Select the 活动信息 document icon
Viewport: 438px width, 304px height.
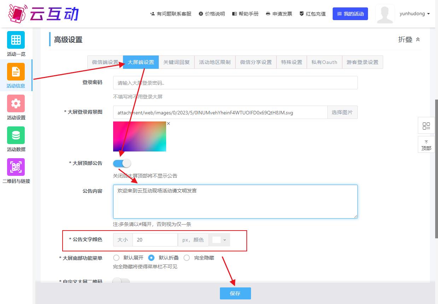coord(16,72)
